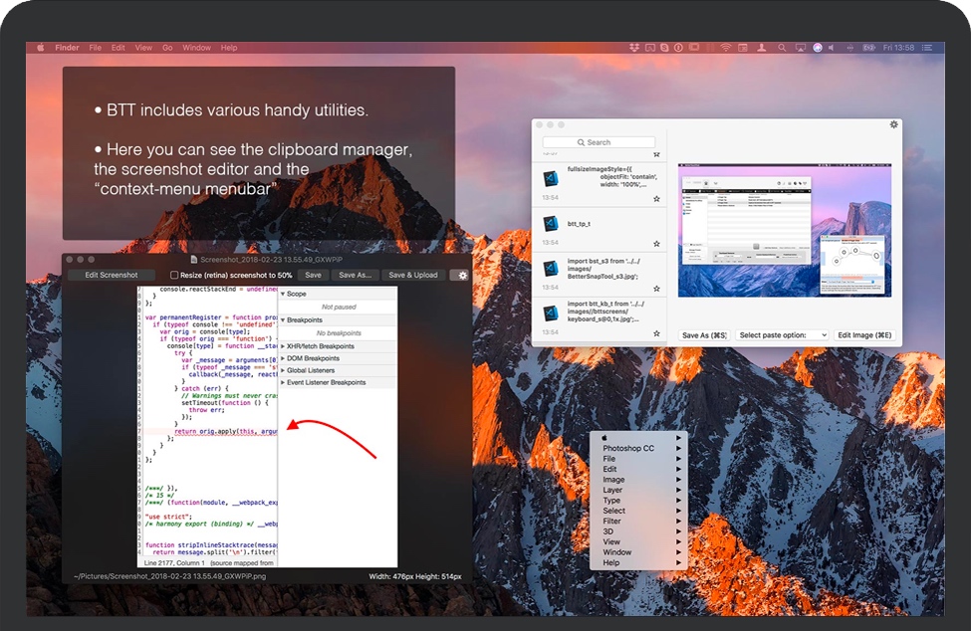
Task: Click the Wi-Fi icon in the menu bar
Action: pos(726,47)
